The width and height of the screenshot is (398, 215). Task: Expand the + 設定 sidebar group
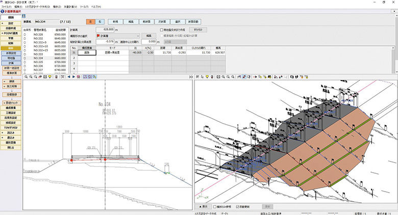(11, 23)
